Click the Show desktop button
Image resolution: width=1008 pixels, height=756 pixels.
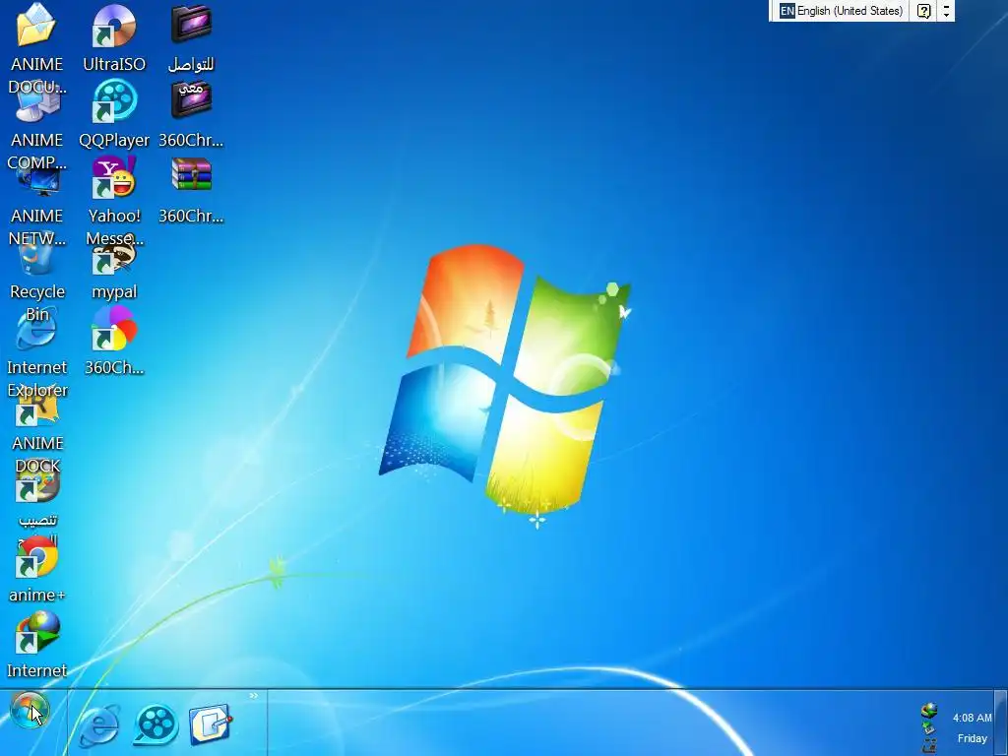[x=1001, y=723]
